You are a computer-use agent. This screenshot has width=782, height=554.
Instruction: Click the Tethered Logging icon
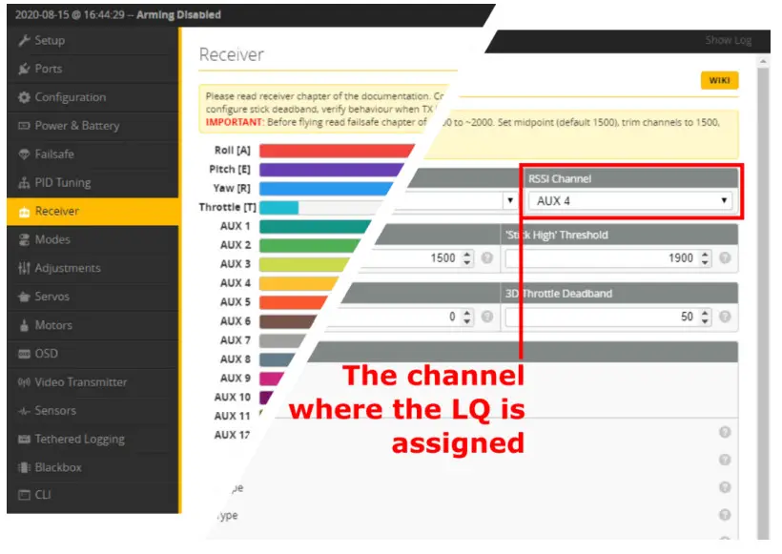click(x=24, y=440)
